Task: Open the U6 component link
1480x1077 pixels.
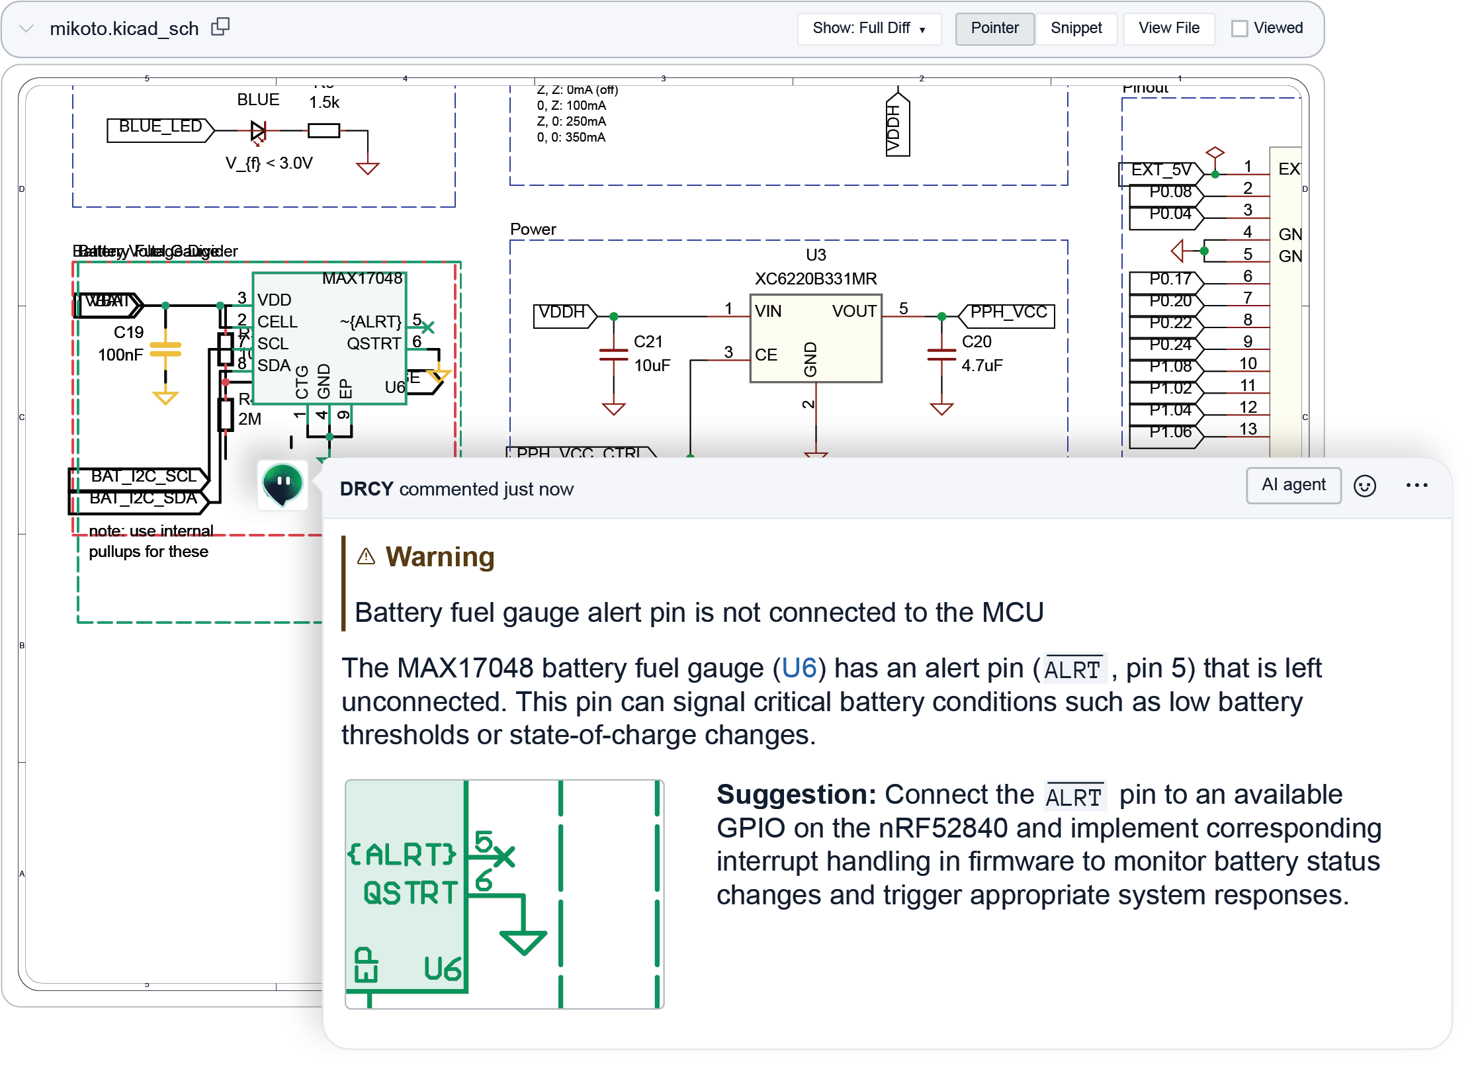Action: (x=799, y=668)
